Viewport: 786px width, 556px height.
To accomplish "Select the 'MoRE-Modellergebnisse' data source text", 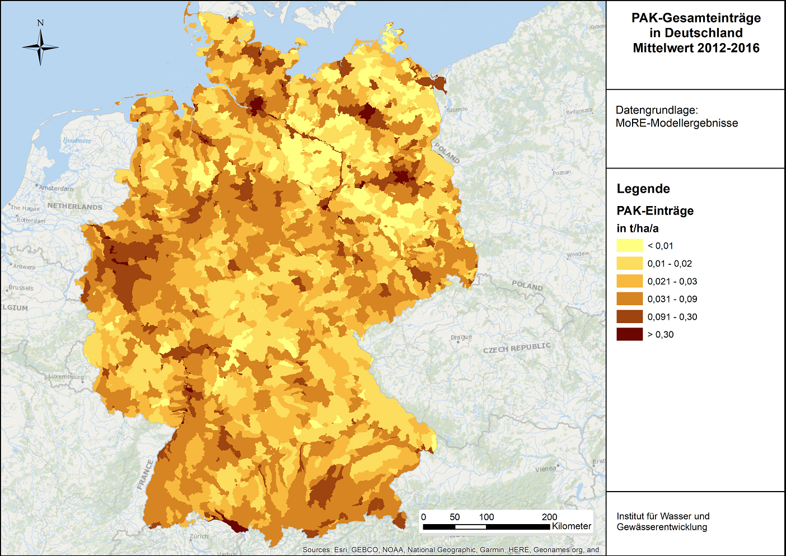I will [x=676, y=123].
